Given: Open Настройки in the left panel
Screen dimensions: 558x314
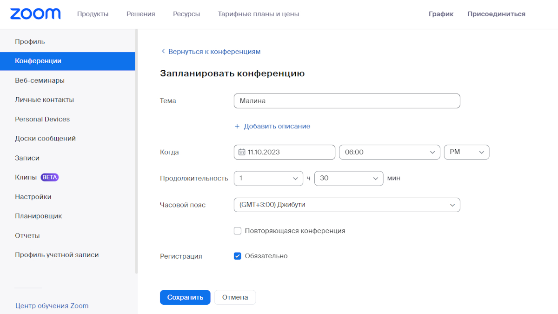Looking at the screenshot, I should click(34, 196).
